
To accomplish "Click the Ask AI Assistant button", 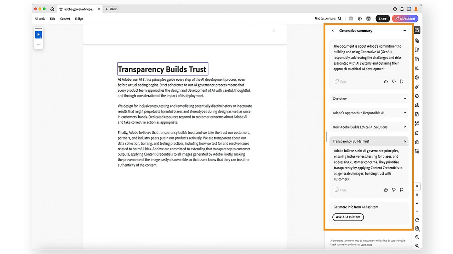I will pos(348,217).
